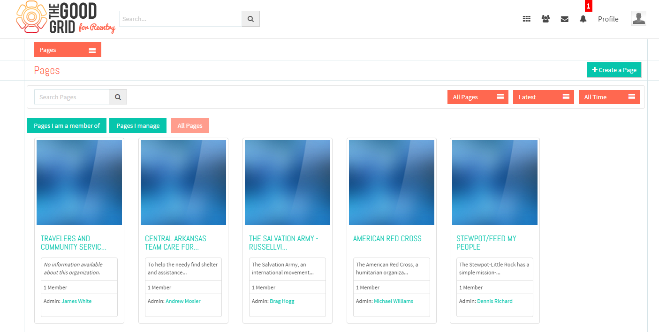Focus the top Search... input field
Viewport: 659px width, 332px height.
click(181, 19)
